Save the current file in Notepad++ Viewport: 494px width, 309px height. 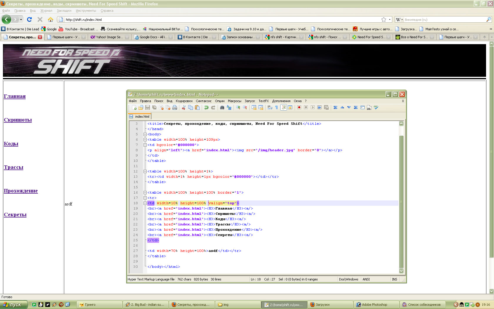tap(148, 107)
